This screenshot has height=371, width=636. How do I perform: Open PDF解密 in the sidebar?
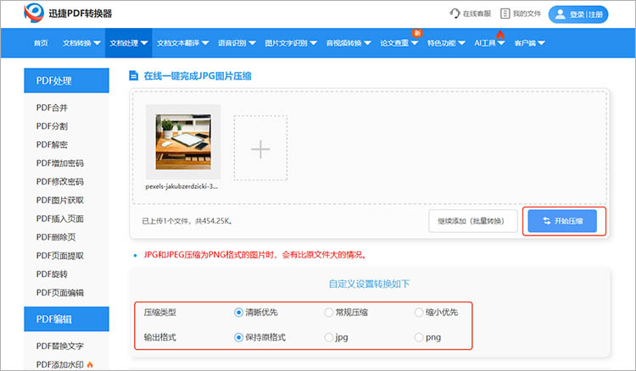pos(52,145)
